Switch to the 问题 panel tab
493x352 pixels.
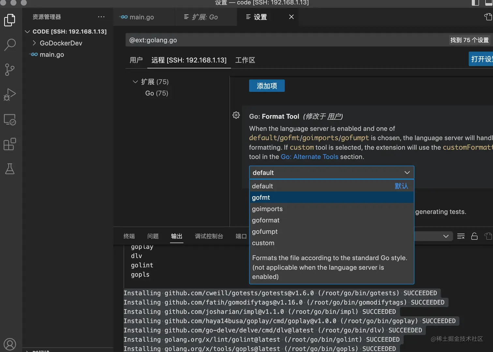coord(153,236)
